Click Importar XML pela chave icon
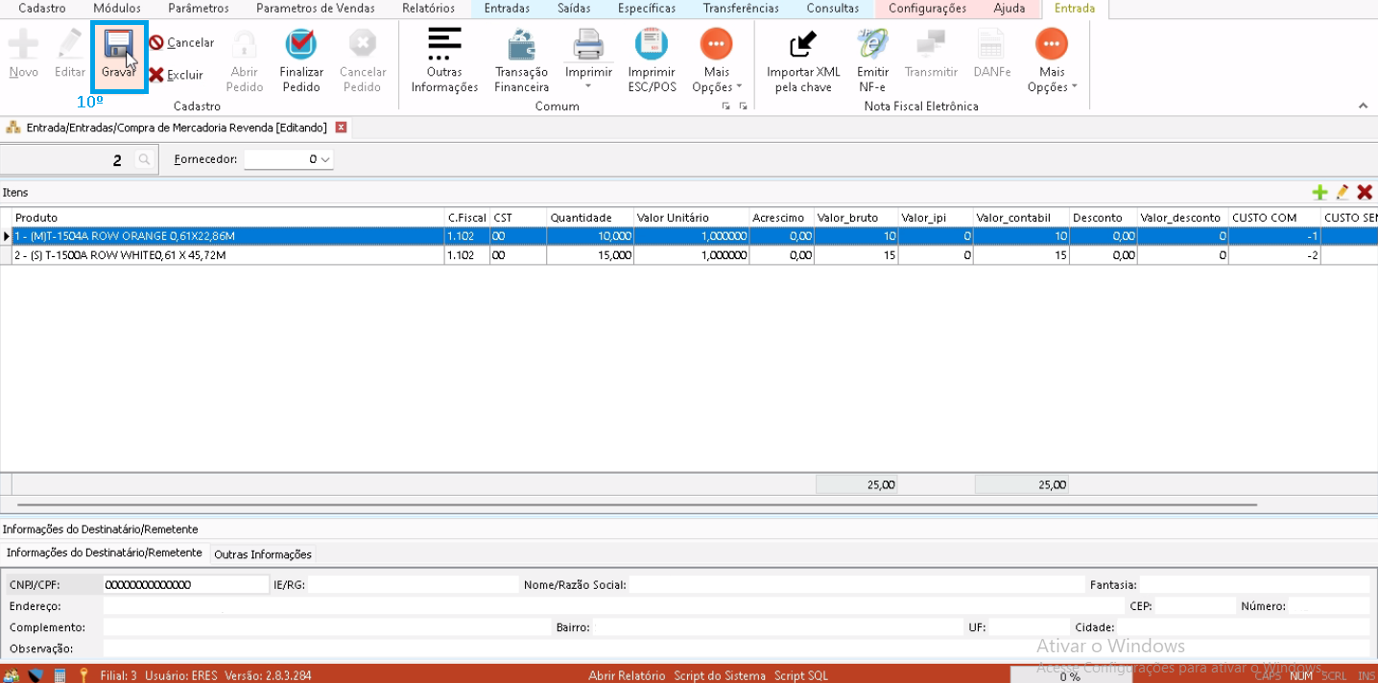This screenshot has height=683, width=1378. 803,45
